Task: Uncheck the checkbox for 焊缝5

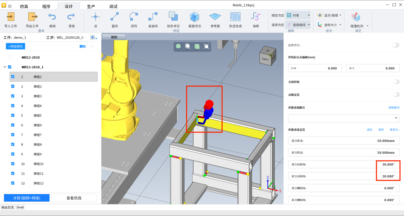Action: 13,115
